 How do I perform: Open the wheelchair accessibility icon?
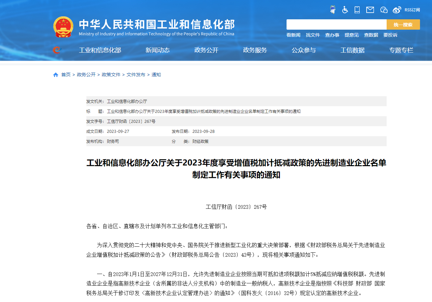[345, 10]
